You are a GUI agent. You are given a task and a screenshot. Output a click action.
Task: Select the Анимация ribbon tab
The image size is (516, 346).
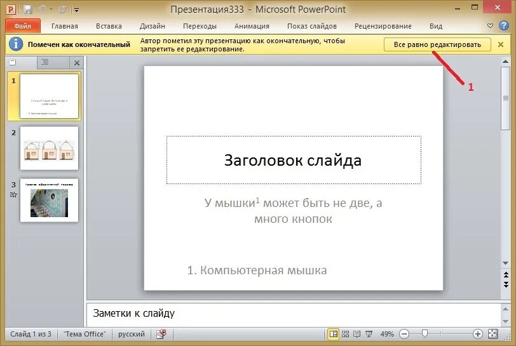[252, 26]
